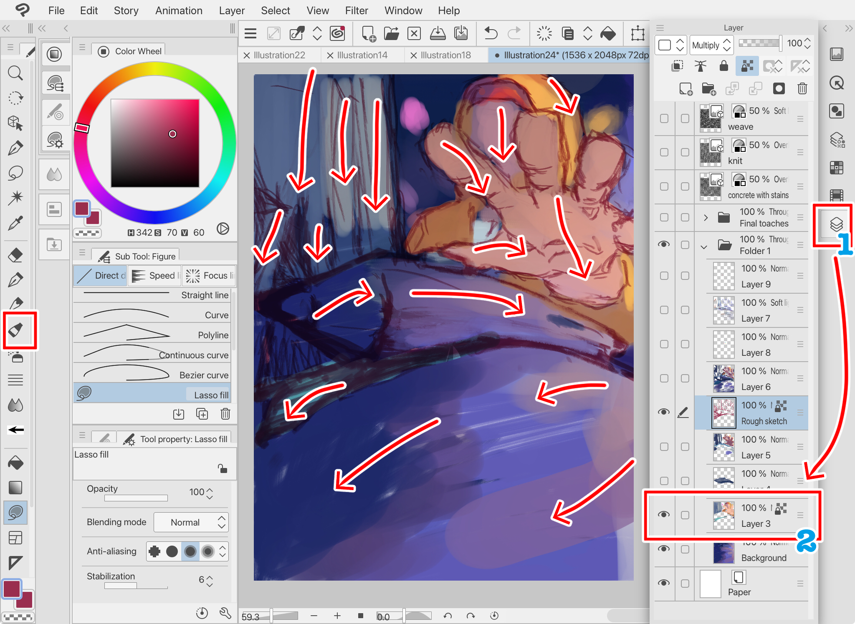Select the Straight line sub tool
Viewport: 855px width, 624px height.
[152, 295]
